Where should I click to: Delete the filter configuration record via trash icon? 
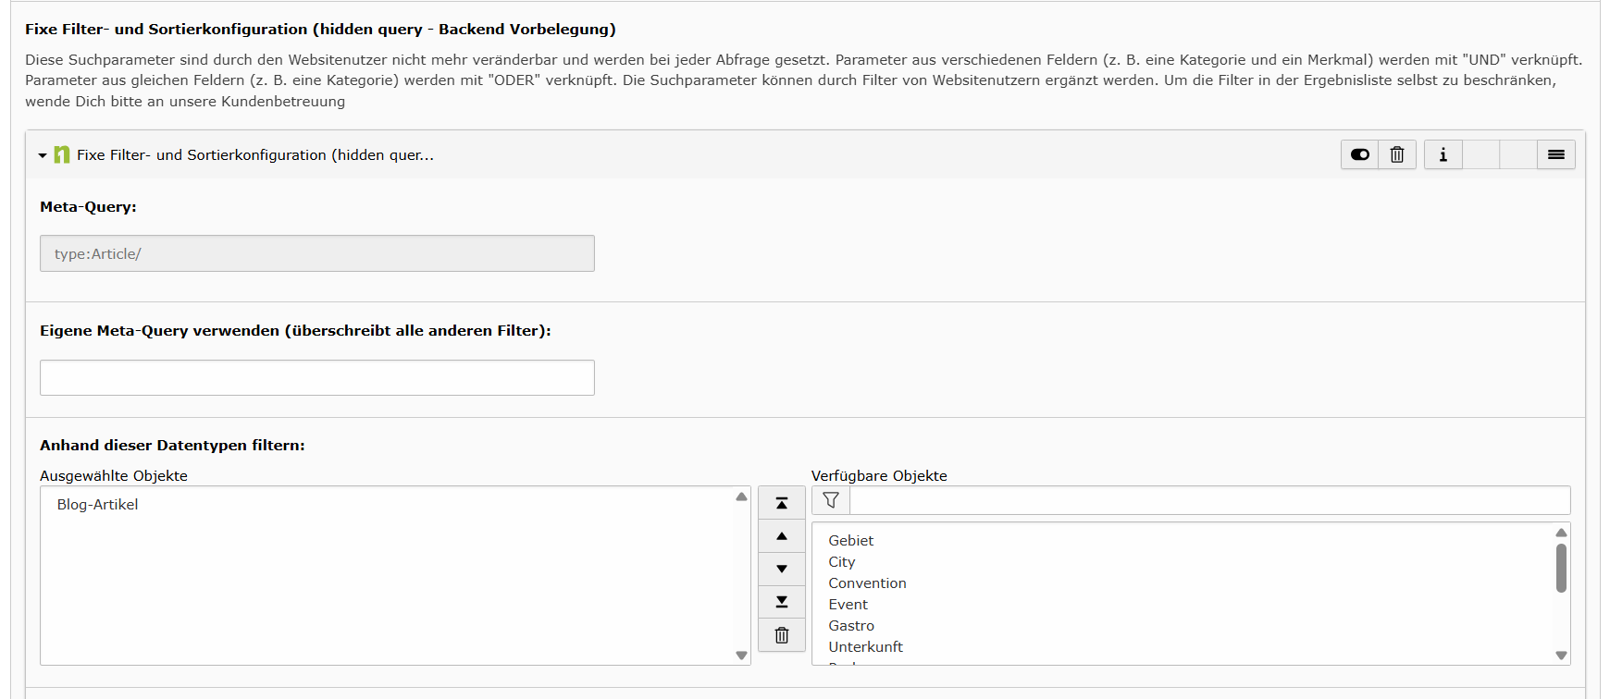1397,154
